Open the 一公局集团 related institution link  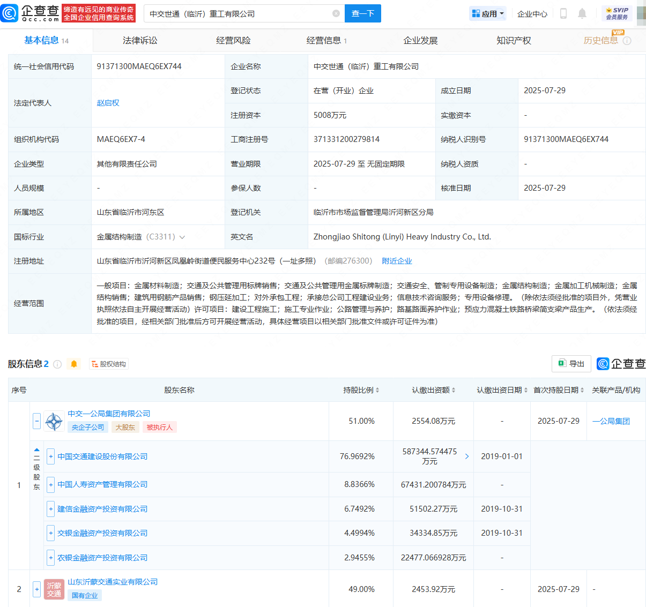[611, 421]
